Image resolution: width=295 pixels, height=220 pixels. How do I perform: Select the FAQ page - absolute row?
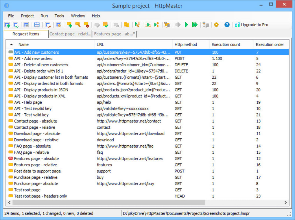click(x=148, y=146)
